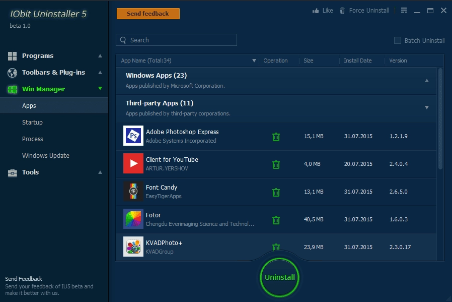Click the Force Uninstall text link

369,11
